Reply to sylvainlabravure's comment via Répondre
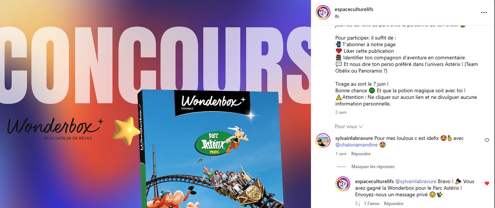Screen dimensions: 495x208 [x=361, y=154]
